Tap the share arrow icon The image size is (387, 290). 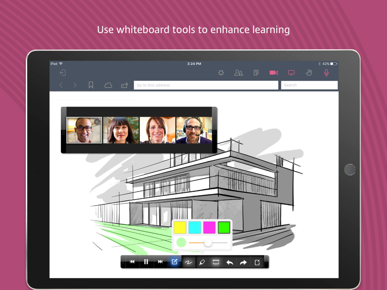[124, 85]
